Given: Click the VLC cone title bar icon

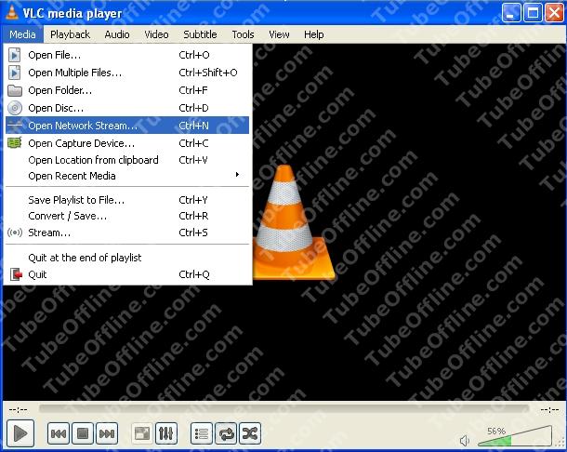Looking at the screenshot, I should tap(12, 12).
